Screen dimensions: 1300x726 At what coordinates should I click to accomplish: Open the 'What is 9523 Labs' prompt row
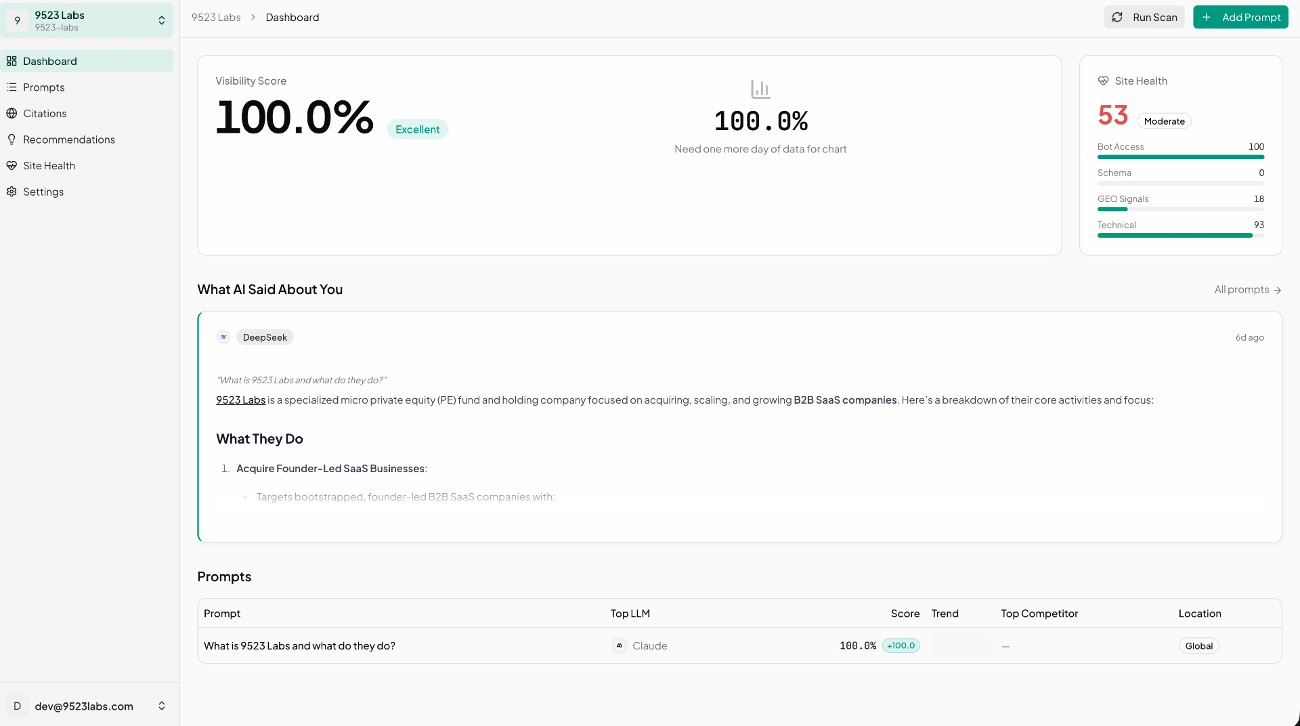[x=299, y=646]
